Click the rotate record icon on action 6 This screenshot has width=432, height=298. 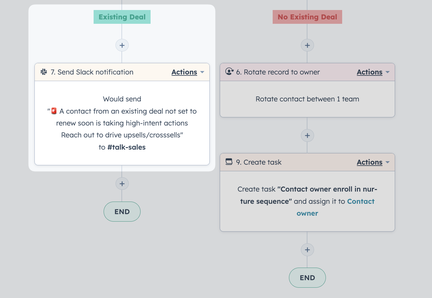click(229, 72)
